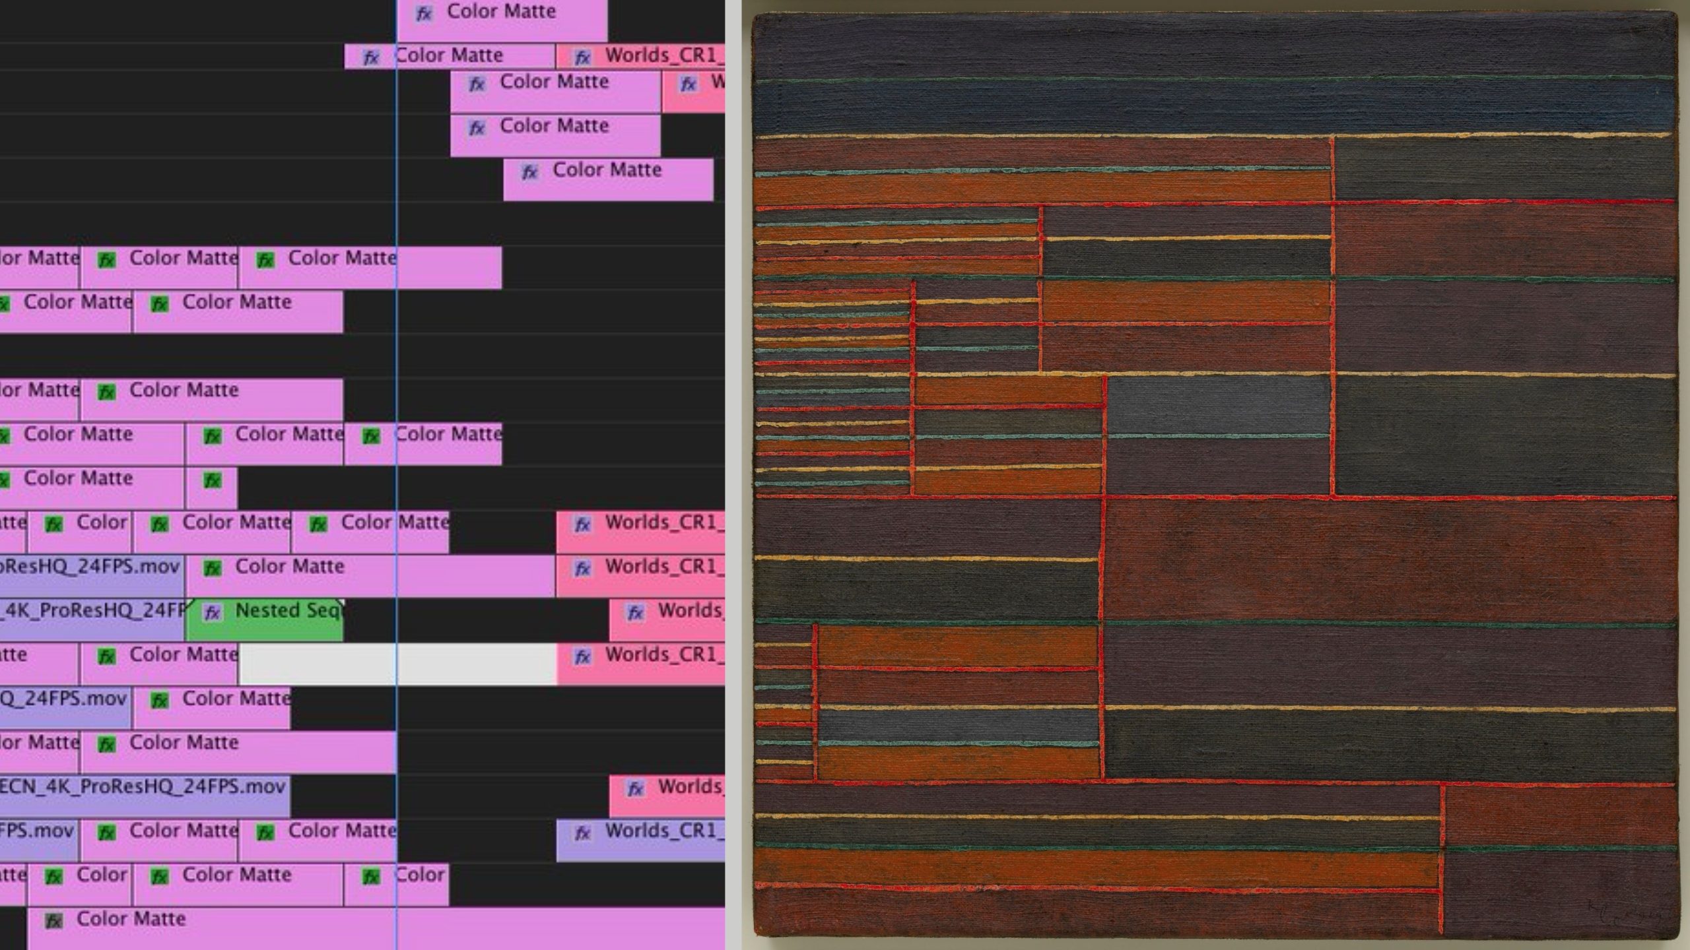
Task: Click fx badge on Worlds clip beside Nested Sequence
Action: click(x=635, y=612)
